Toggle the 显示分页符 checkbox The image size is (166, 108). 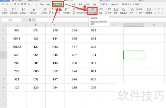click(x=50, y=9)
